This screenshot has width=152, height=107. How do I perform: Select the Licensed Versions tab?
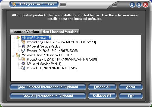coord(26,32)
